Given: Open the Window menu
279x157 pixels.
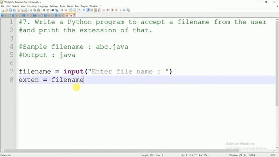Looking at the screenshot, I should pyautogui.click(x=93, y=6).
